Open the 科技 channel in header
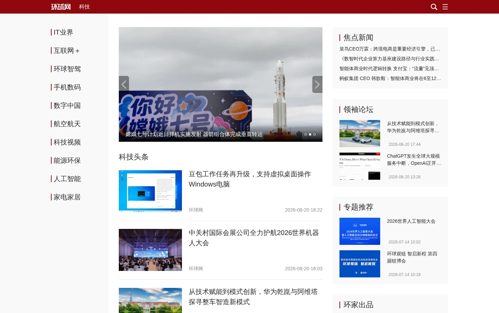The width and height of the screenshot is (499, 313). click(x=85, y=7)
